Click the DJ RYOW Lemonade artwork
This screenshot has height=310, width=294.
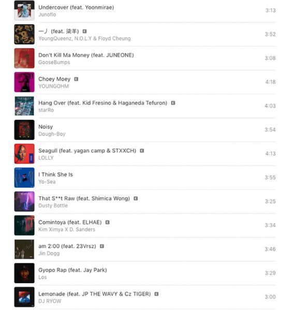pyautogui.click(x=24, y=297)
